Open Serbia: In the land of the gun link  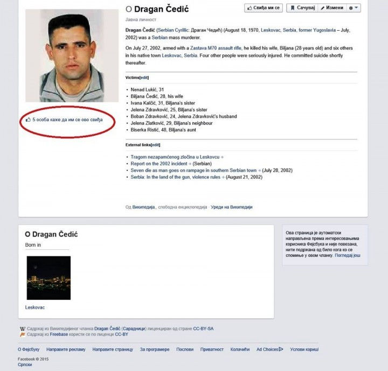pyautogui.click(x=176, y=177)
